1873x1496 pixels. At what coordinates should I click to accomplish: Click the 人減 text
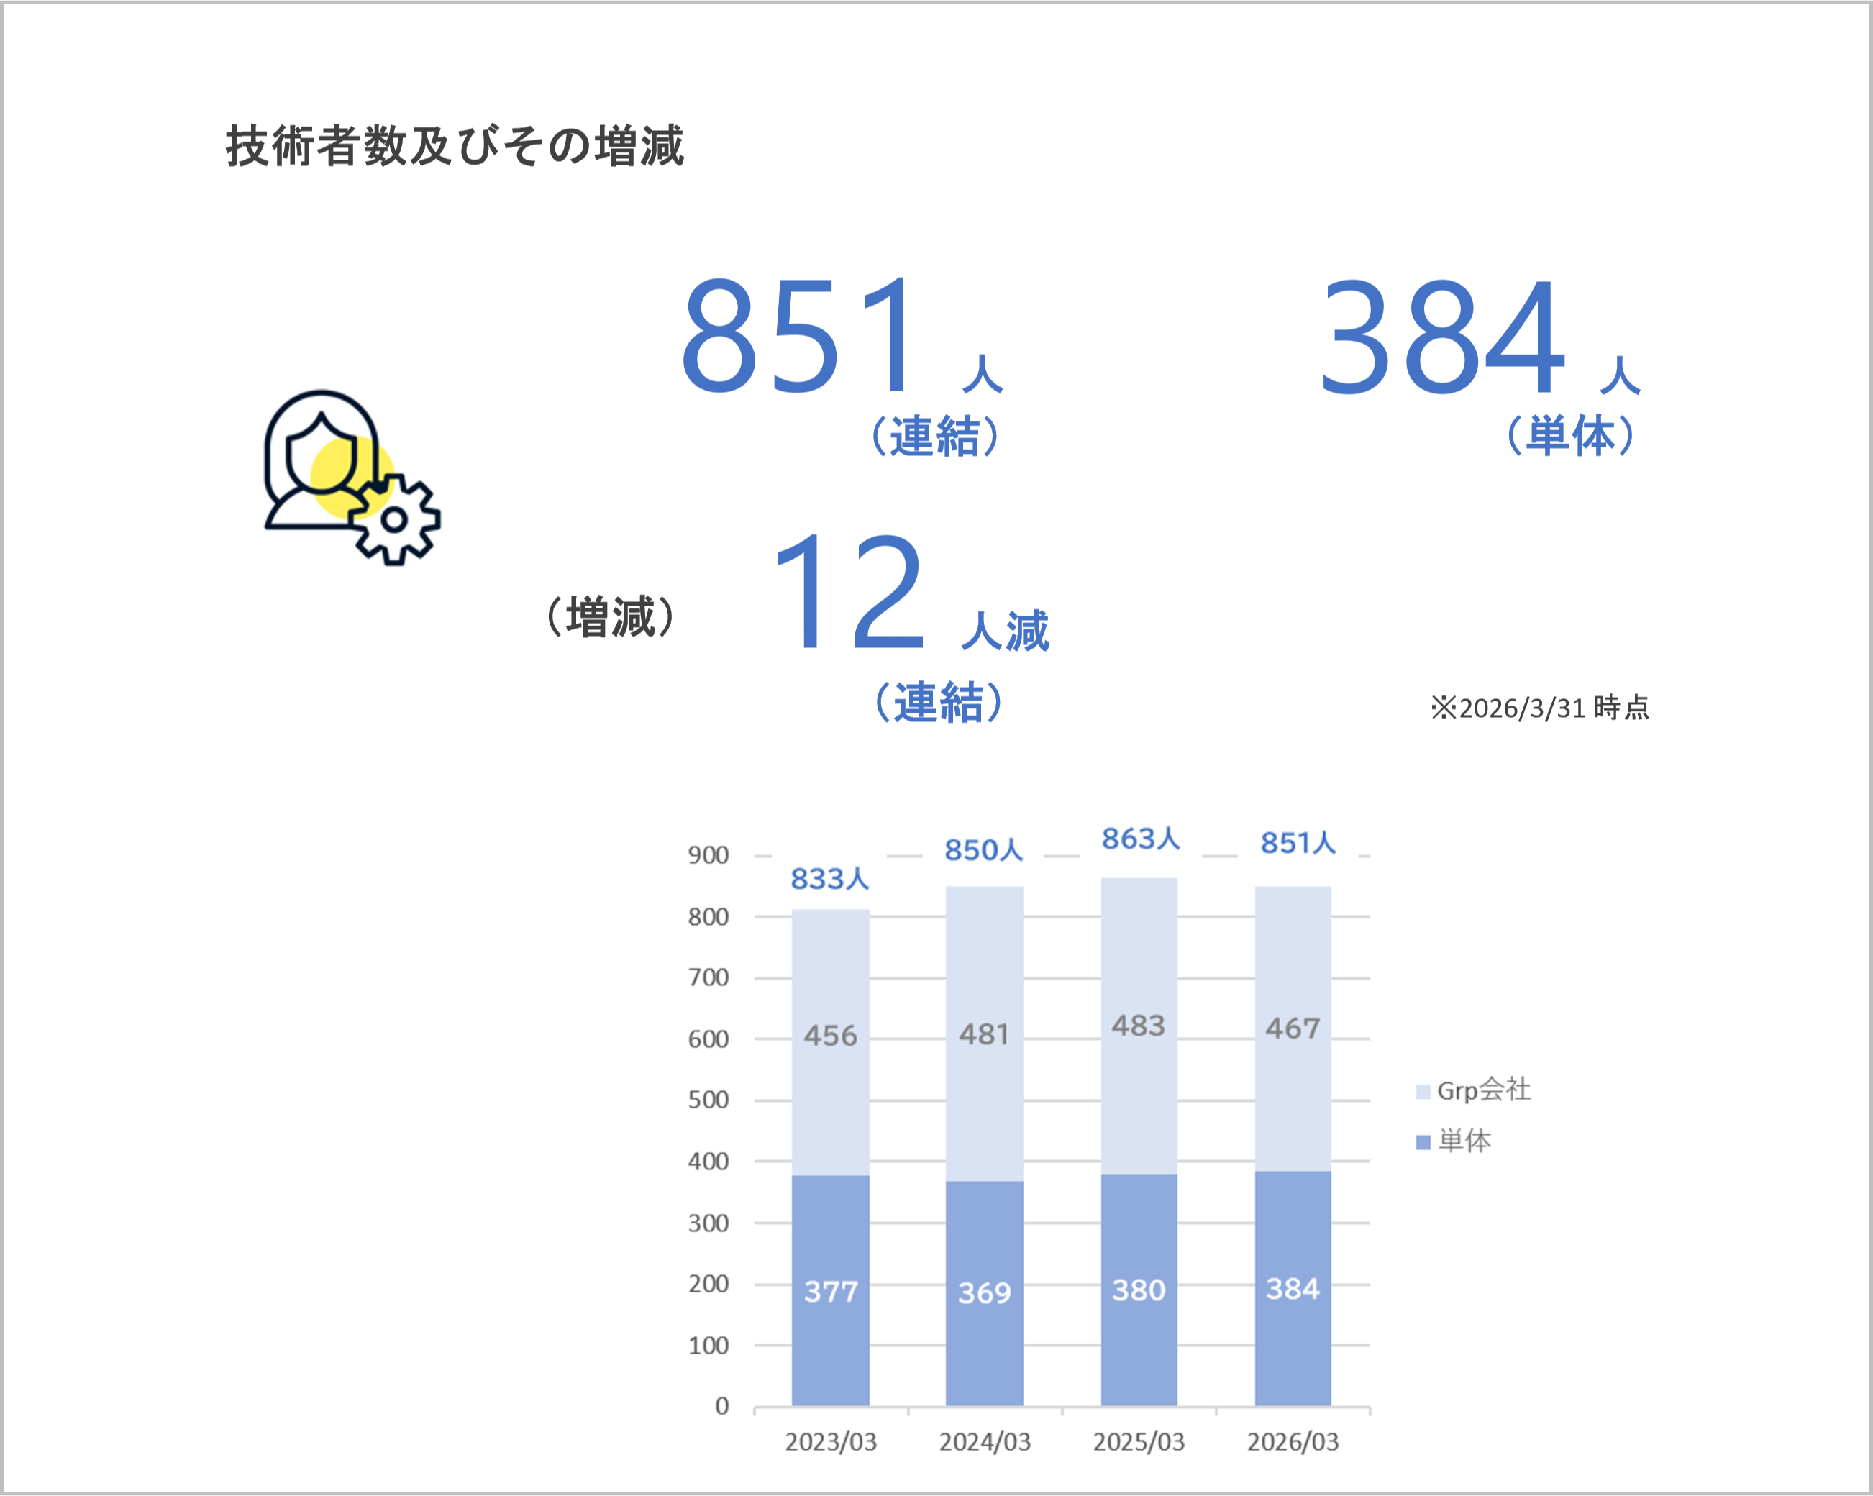pos(1005,630)
